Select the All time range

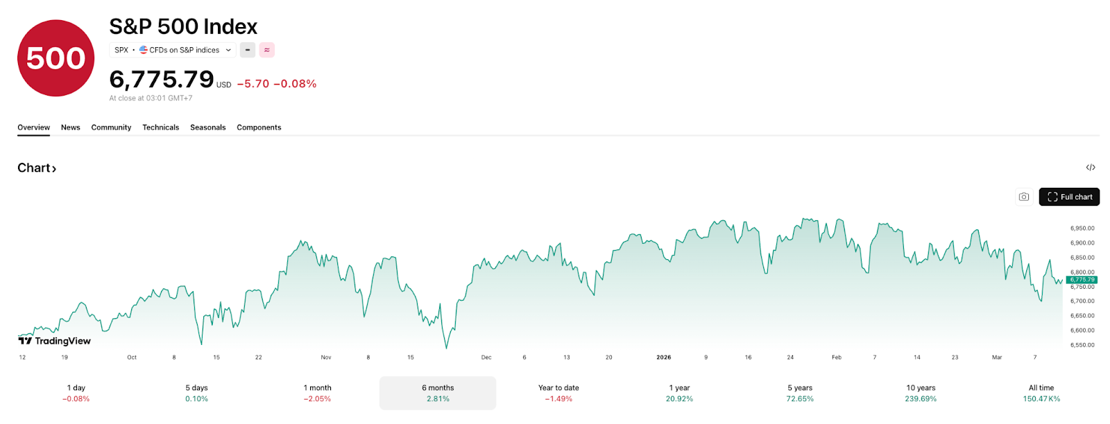click(1041, 393)
